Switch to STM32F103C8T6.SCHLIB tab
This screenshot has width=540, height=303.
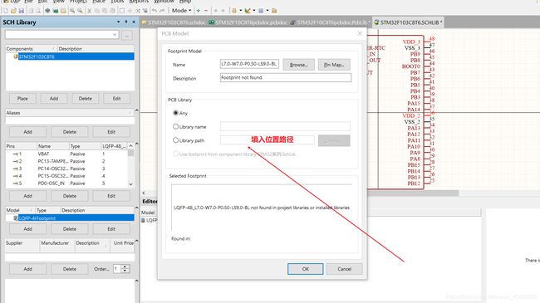pyautogui.click(x=409, y=22)
